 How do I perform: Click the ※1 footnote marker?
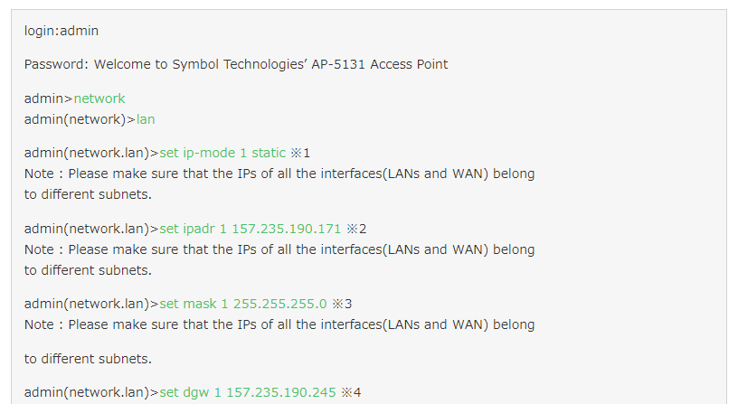point(300,153)
